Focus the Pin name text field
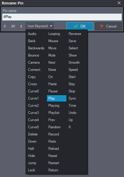The image size is (124, 177). coord(62,17)
